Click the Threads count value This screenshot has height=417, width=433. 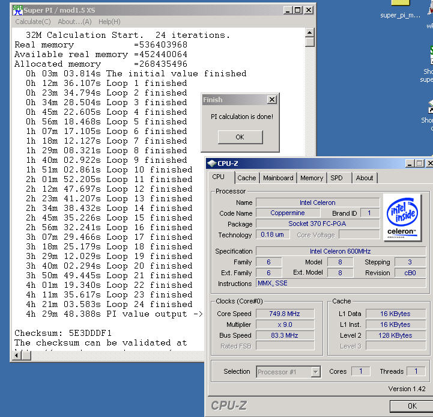tap(416, 371)
